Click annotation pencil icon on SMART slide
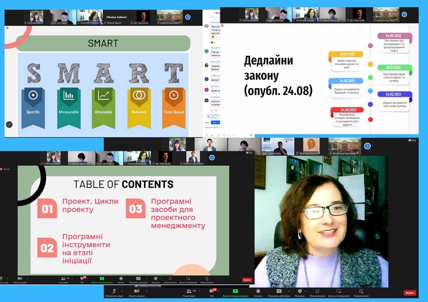This screenshot has width=428, height=302. coord(9,125)
